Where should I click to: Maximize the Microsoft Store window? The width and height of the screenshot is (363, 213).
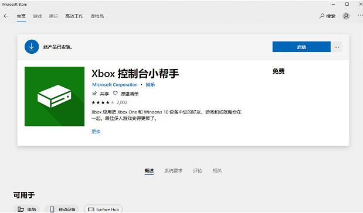pyautogui.click(x=347, y=4)
